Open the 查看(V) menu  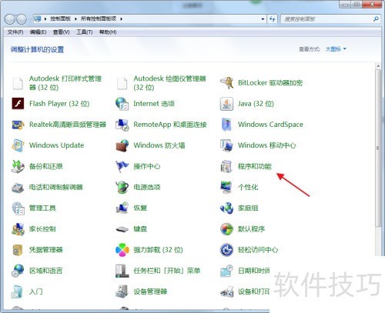61,32
